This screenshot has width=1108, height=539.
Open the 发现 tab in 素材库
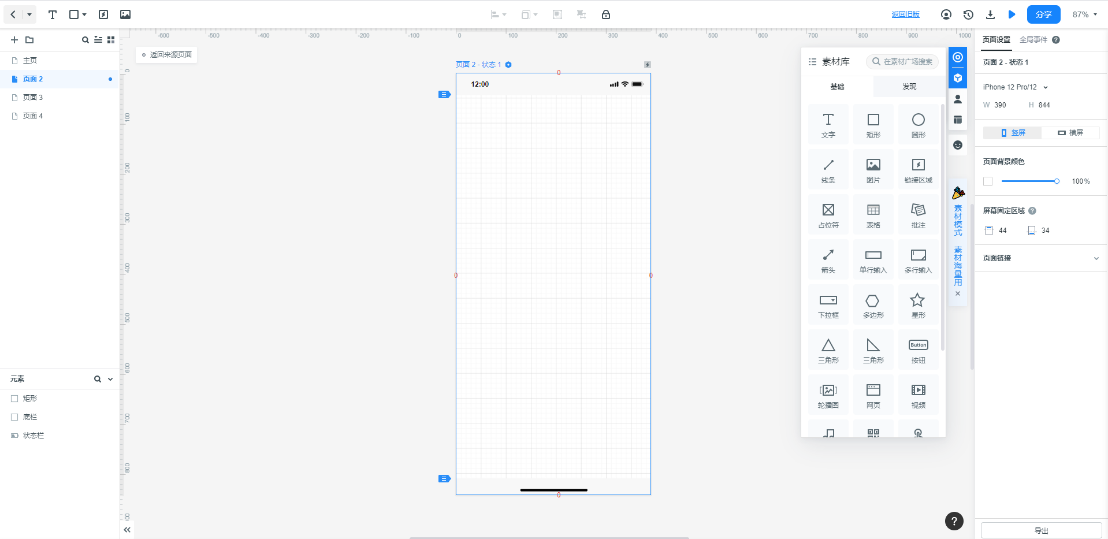click(909, 87)
